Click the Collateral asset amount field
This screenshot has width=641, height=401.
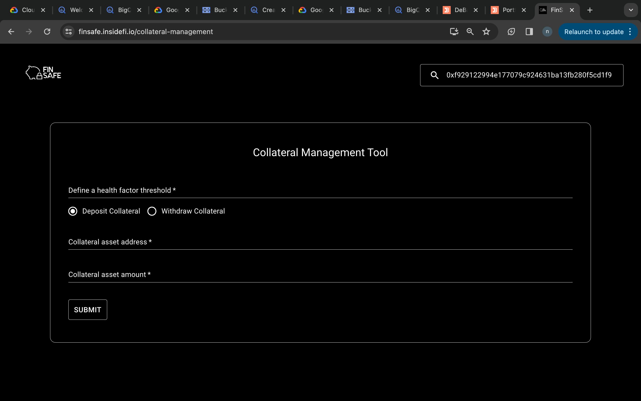click(320, 274)
